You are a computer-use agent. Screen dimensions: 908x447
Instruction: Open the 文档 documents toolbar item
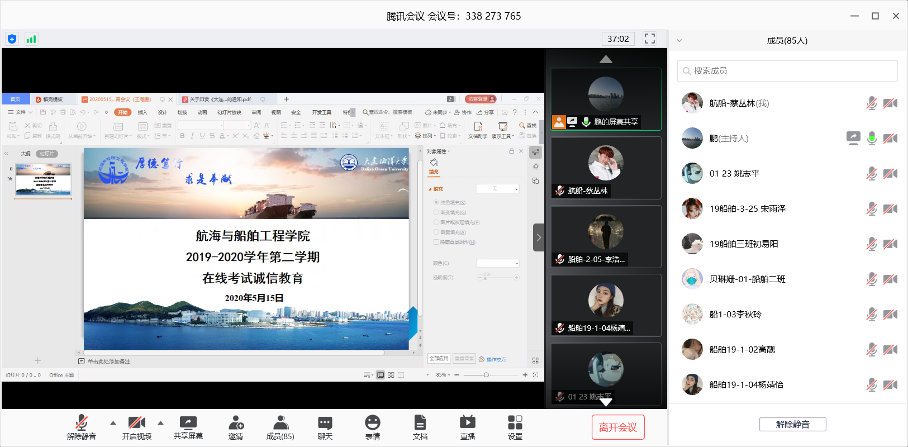coord(420,422)
